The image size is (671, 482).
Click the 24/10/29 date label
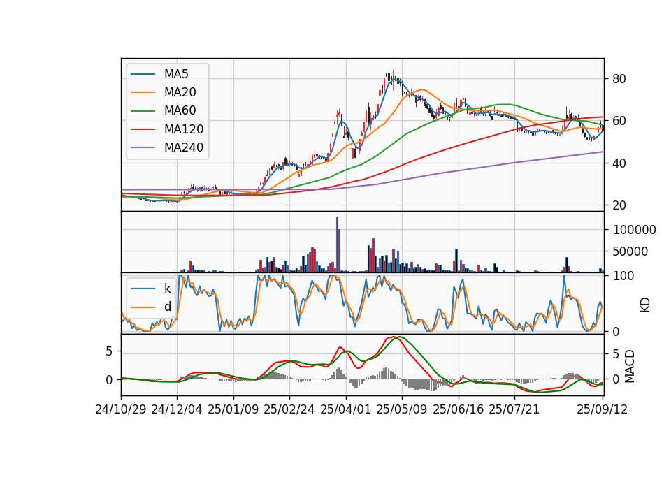coord(121,409)
